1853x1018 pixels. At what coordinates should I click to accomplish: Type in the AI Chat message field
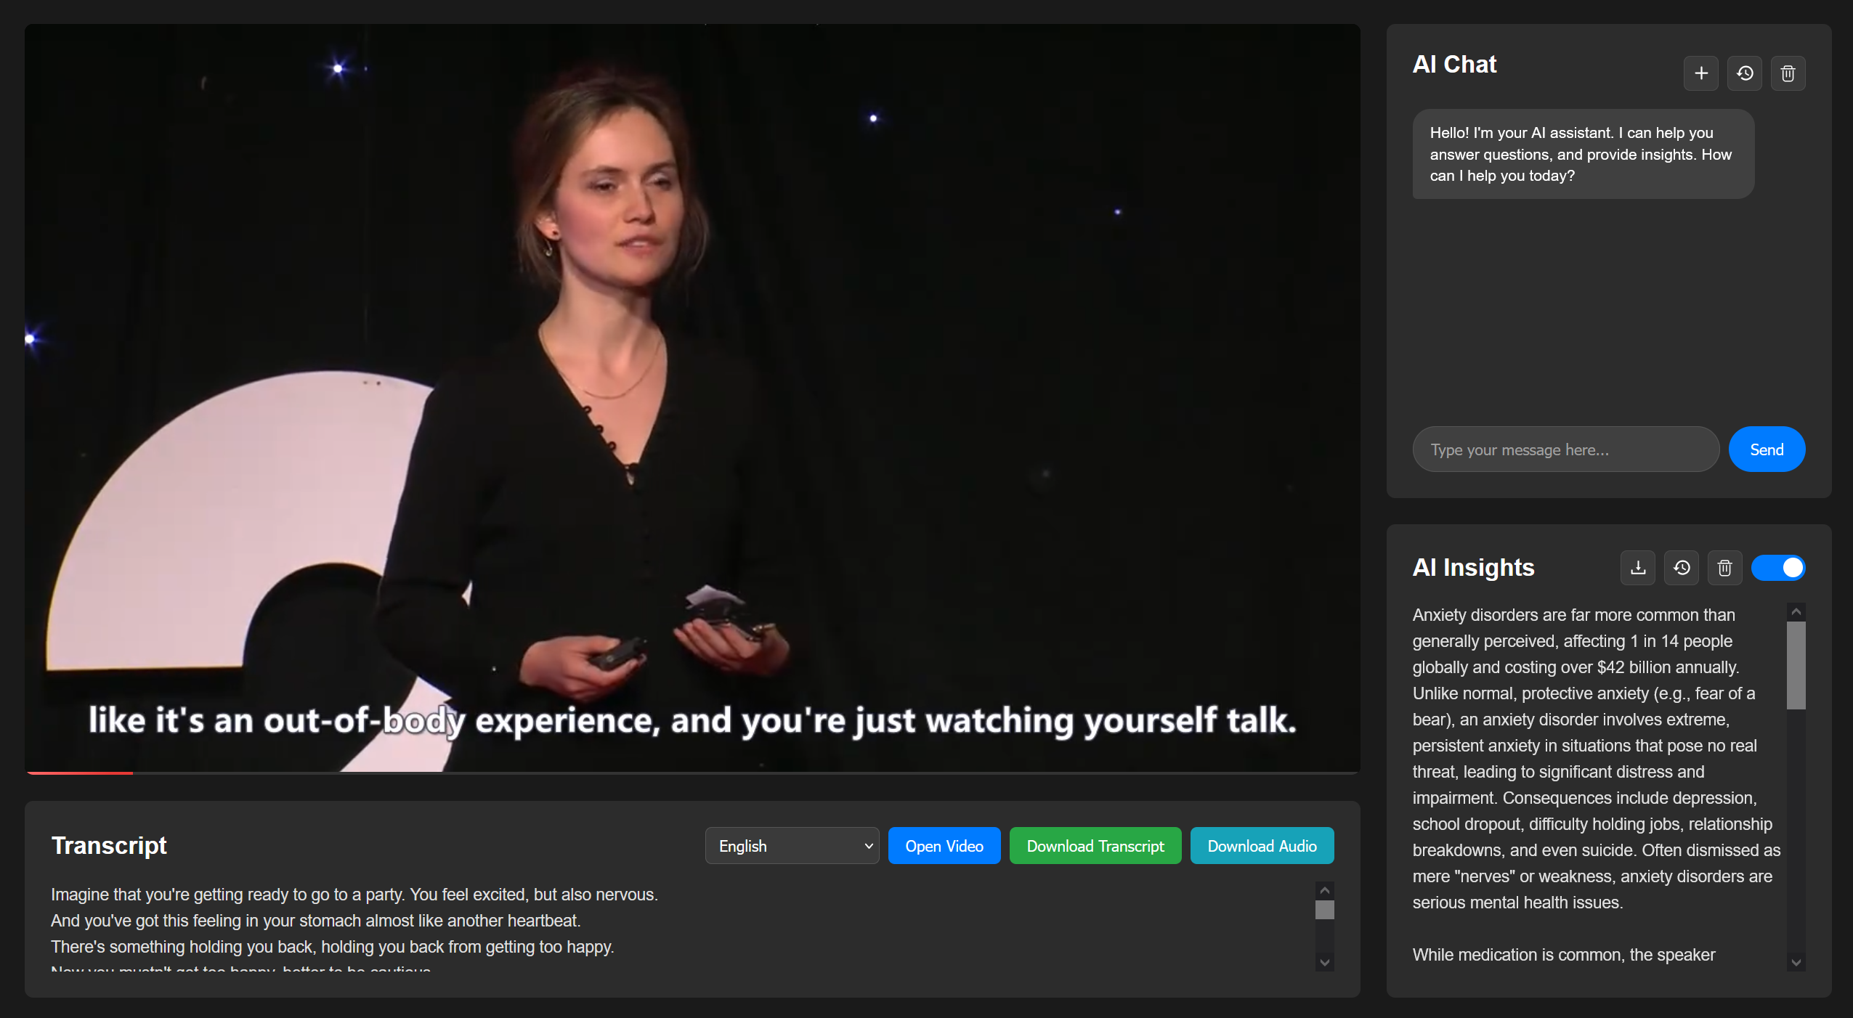[x=1565, y=449]
